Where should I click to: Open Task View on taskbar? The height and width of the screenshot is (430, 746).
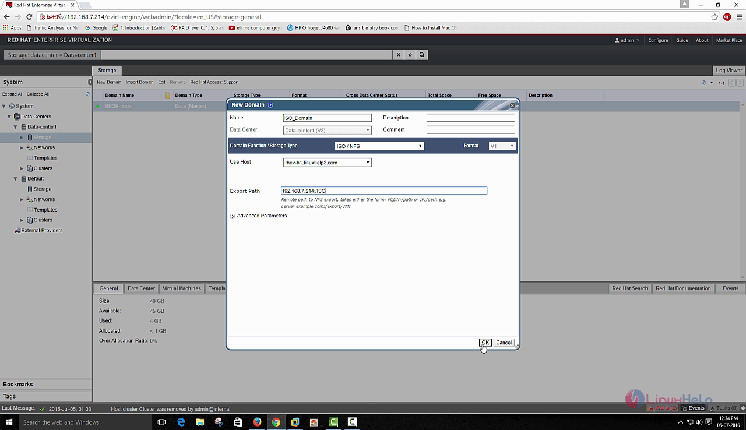pyautogui.click(x=162, y=422)
